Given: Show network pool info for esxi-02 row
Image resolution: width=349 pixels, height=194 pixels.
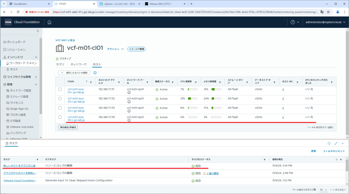Looking at the screenshot, I should (x=129, y=102).
